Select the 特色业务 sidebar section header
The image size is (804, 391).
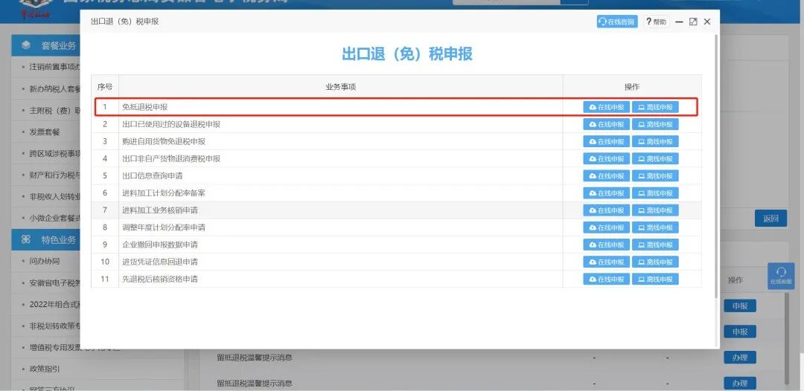46,239
